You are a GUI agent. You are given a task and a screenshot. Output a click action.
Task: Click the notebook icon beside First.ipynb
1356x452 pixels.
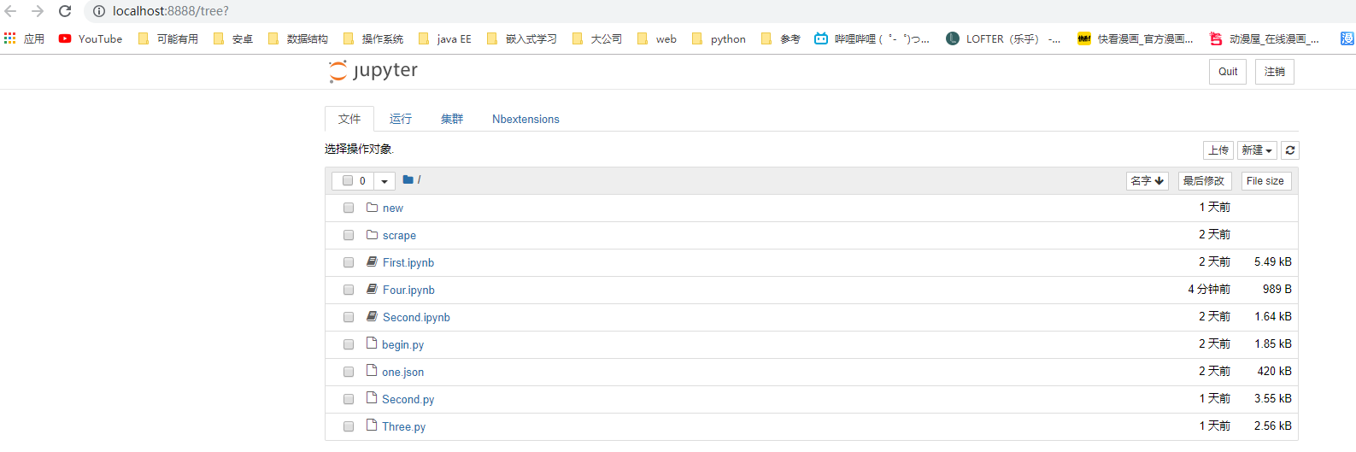[372, 261]
